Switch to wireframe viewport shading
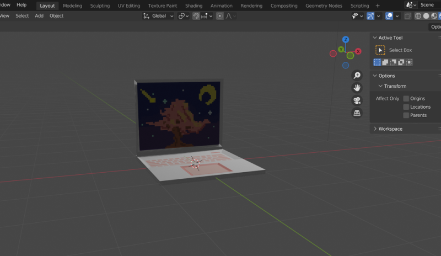This screenshot has height=256, width=441. click(x=418, y=16)
